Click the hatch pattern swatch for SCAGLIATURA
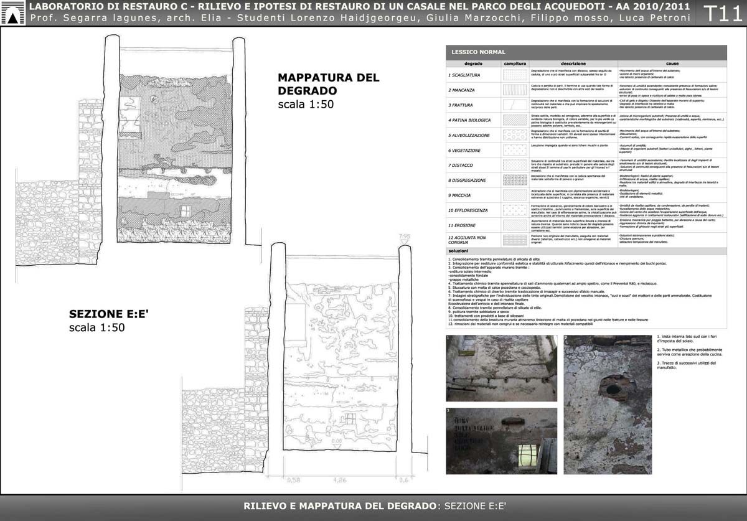The height and width of the screenshot is (521, 747). coord(515,75)
